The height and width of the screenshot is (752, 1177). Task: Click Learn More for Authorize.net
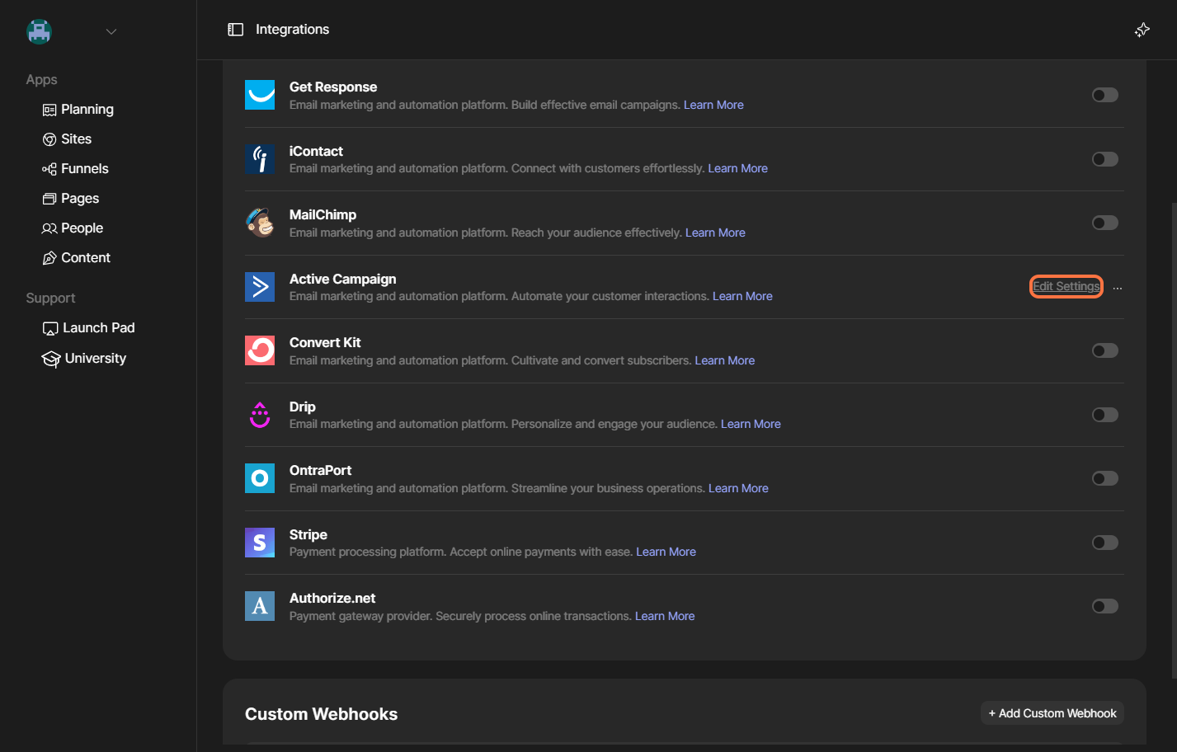(665, 616)
